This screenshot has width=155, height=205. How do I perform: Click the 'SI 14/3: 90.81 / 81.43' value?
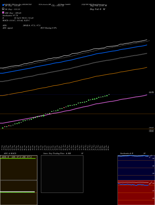tap(24, 18)
